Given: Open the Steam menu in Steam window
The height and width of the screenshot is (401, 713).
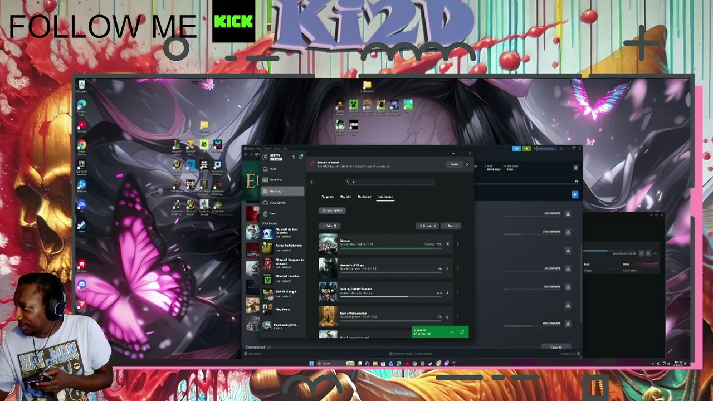Looking at the screenshot, I should [x=250, y=149].
